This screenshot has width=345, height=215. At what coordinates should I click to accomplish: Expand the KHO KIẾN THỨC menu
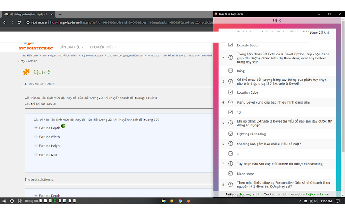[103, 47]
